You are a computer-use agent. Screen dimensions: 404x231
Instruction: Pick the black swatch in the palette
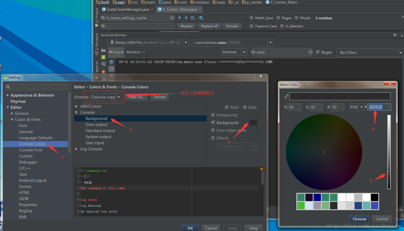[x=374, y=197]
